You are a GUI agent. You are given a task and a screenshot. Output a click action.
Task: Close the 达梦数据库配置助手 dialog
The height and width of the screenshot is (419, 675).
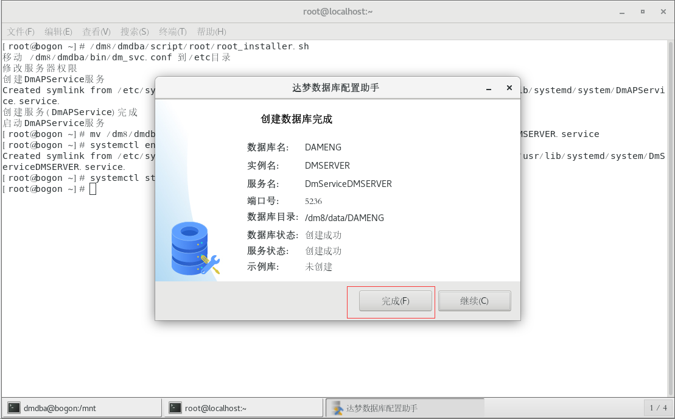coord(509,88)
